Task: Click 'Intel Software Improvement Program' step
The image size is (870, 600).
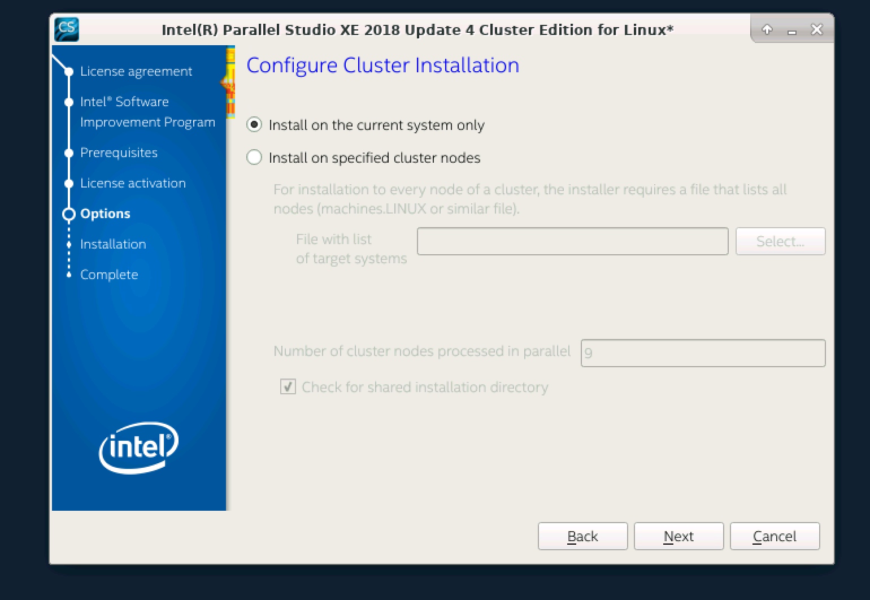Action: 147,112
